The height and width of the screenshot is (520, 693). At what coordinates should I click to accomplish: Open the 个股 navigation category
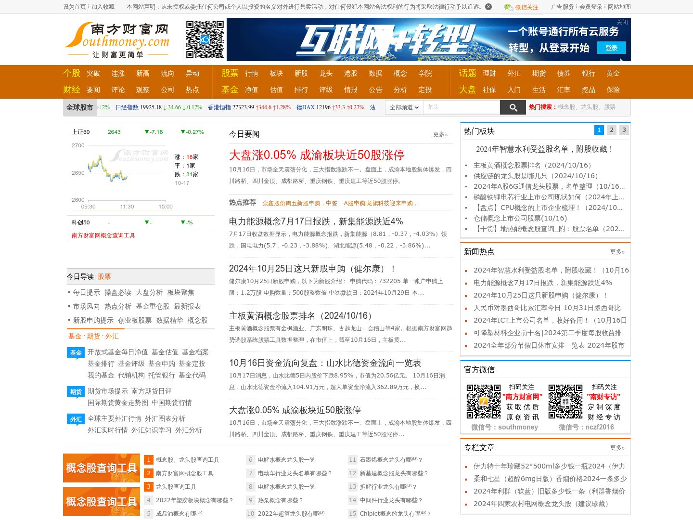[72, 73]
